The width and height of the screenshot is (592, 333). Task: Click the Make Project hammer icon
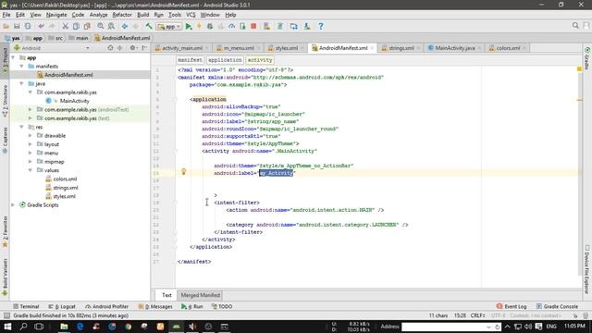(x=149, y=26)
